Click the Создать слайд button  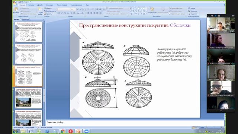[x=41, y=11]
